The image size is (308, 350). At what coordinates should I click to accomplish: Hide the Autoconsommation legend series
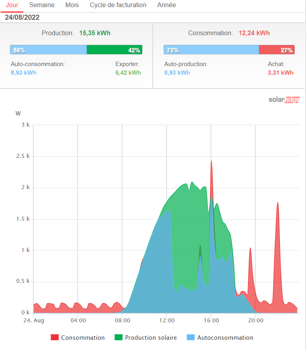[225, 337]
